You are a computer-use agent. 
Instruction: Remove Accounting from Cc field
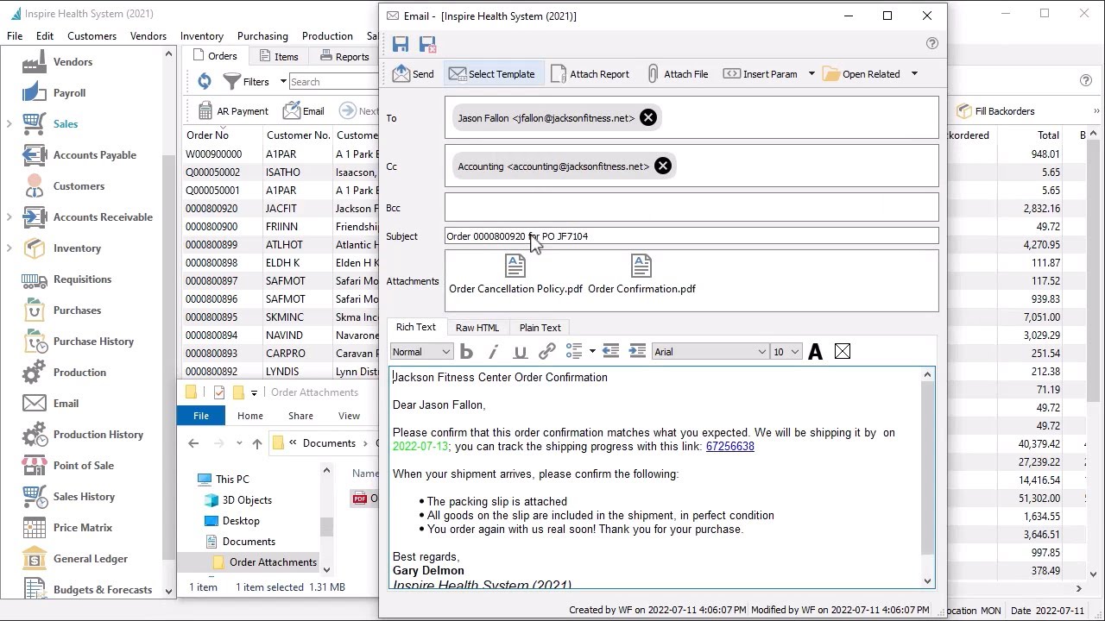click(663, 166)
